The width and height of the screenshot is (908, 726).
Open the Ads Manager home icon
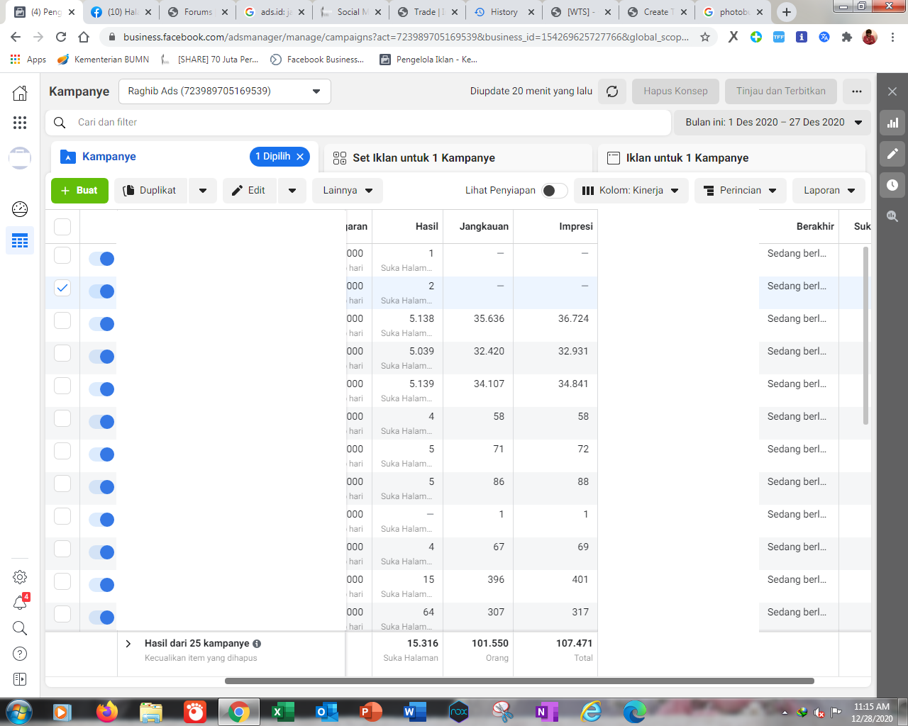click(20, 93)
